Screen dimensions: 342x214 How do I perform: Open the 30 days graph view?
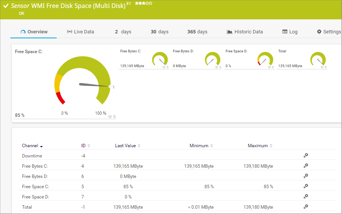point(159,32)
